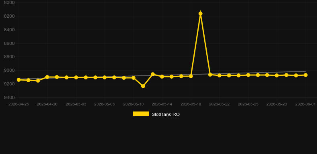Select the final data point at 2026-06-01

(306, 75)
